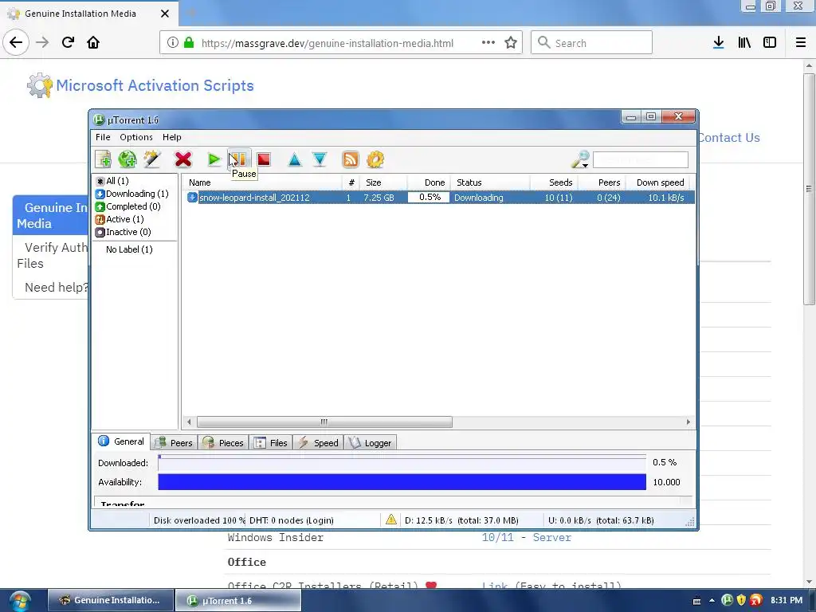Image resolution: width=816 pixels, height=612 pixels.
Task: Open Windows Start button on taskbar
Action: [19, 601]
